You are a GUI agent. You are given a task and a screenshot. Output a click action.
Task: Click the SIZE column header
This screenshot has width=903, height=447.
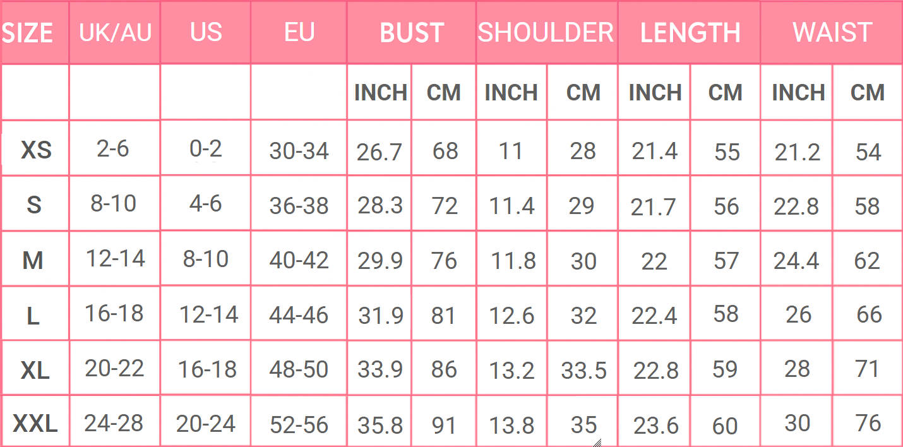[x=27, y=33]
